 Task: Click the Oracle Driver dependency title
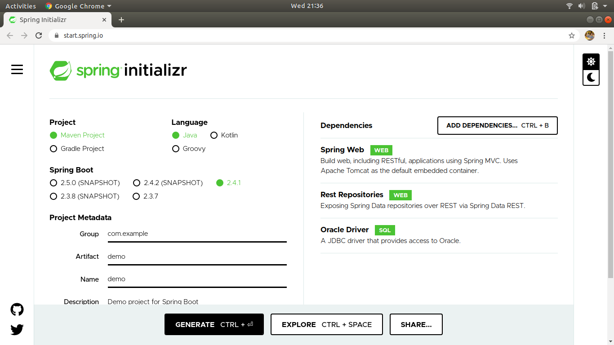point(344,230)
